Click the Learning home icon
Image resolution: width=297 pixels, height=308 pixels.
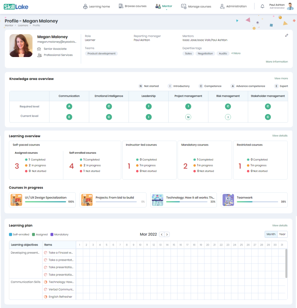85,7
